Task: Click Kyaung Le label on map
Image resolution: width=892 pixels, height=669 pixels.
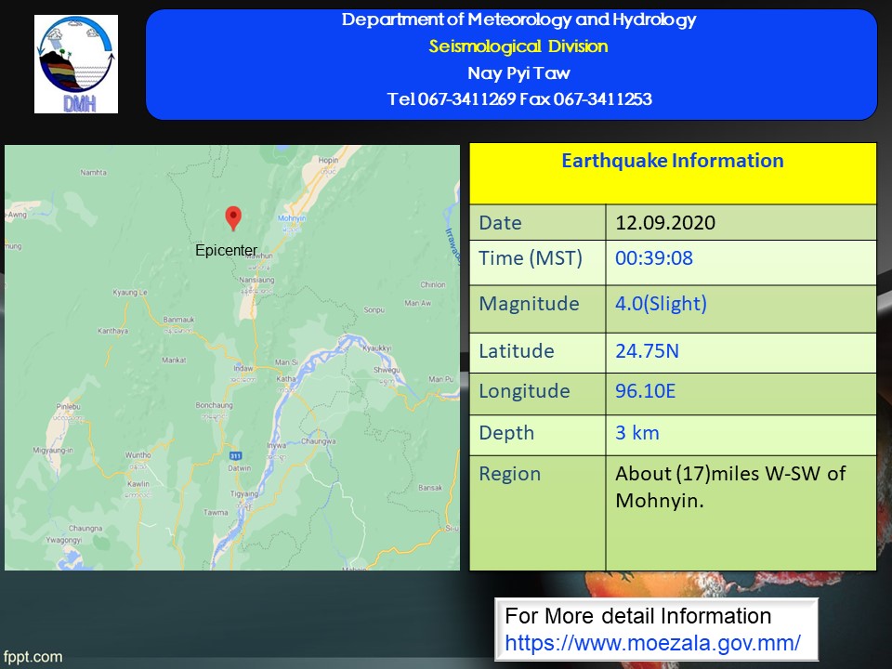Action: pos(130,293)
